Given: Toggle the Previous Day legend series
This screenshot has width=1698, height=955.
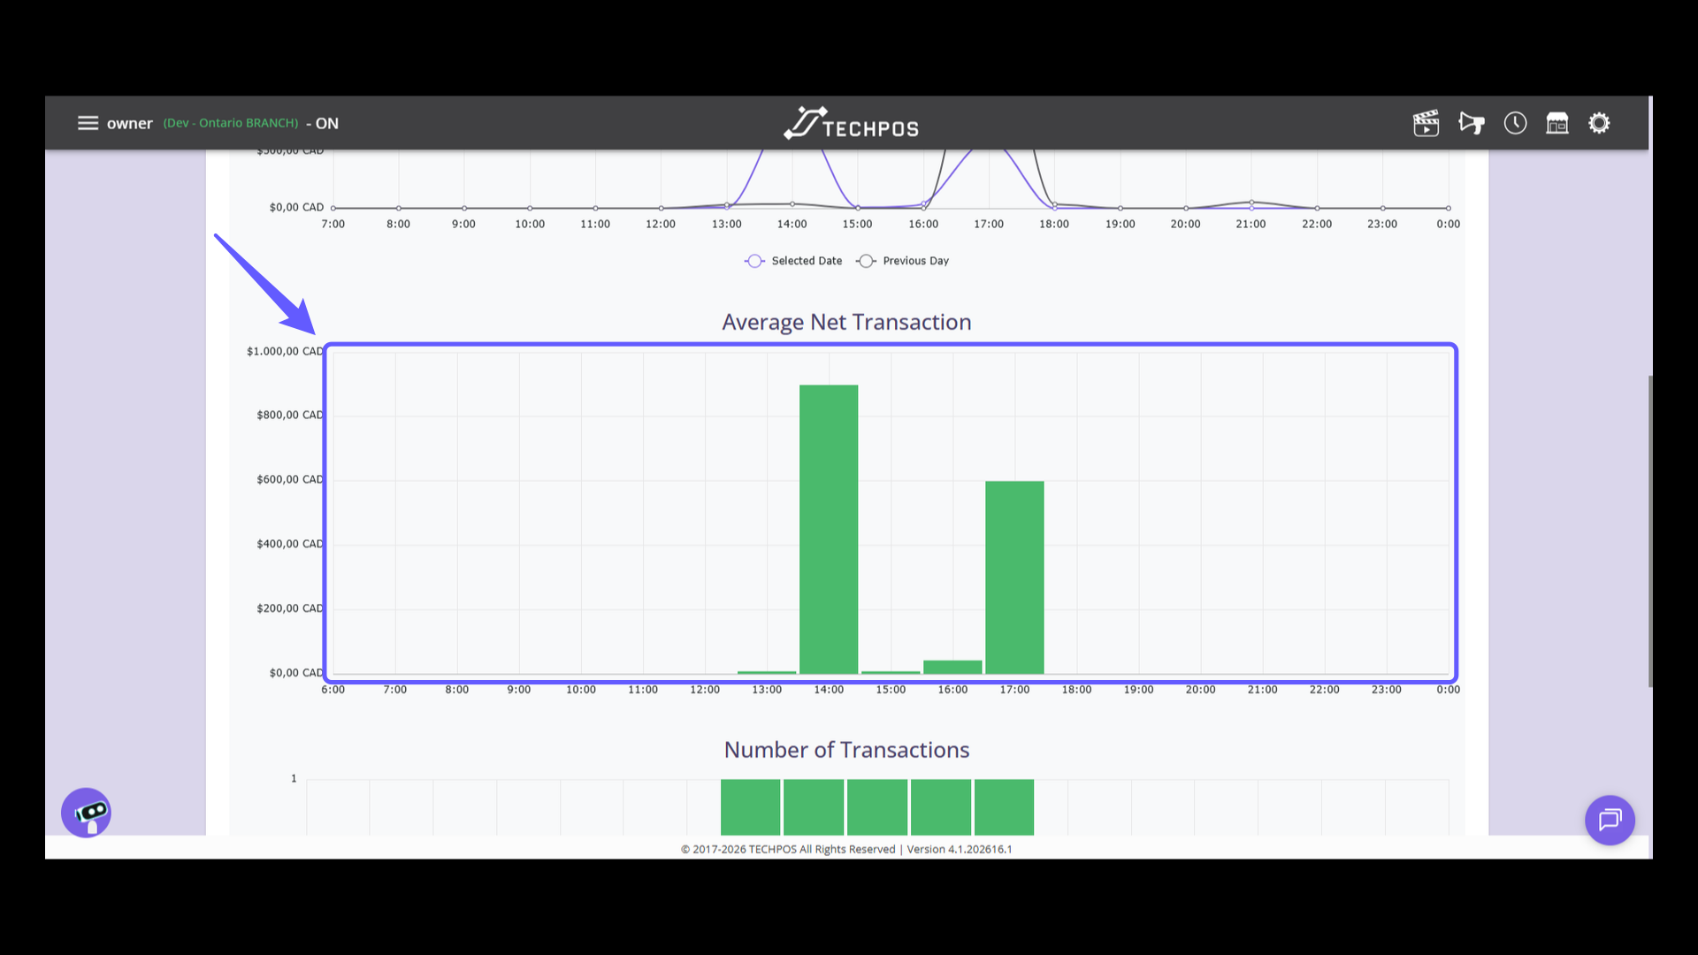Looking at the screenshot, I should point(903,260).
